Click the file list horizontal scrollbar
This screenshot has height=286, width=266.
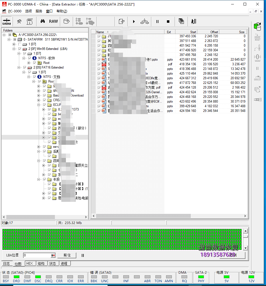(169, 216)
